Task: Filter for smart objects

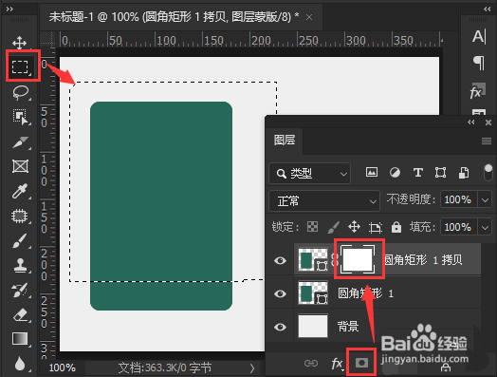Action: point(464,173)
